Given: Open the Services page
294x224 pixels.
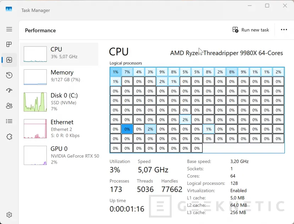Looking at the screenshot, I should coord(9,137).
